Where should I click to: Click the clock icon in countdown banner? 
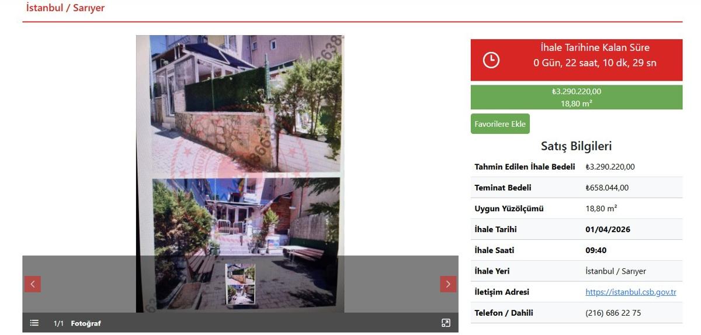[x=491, y=60]
